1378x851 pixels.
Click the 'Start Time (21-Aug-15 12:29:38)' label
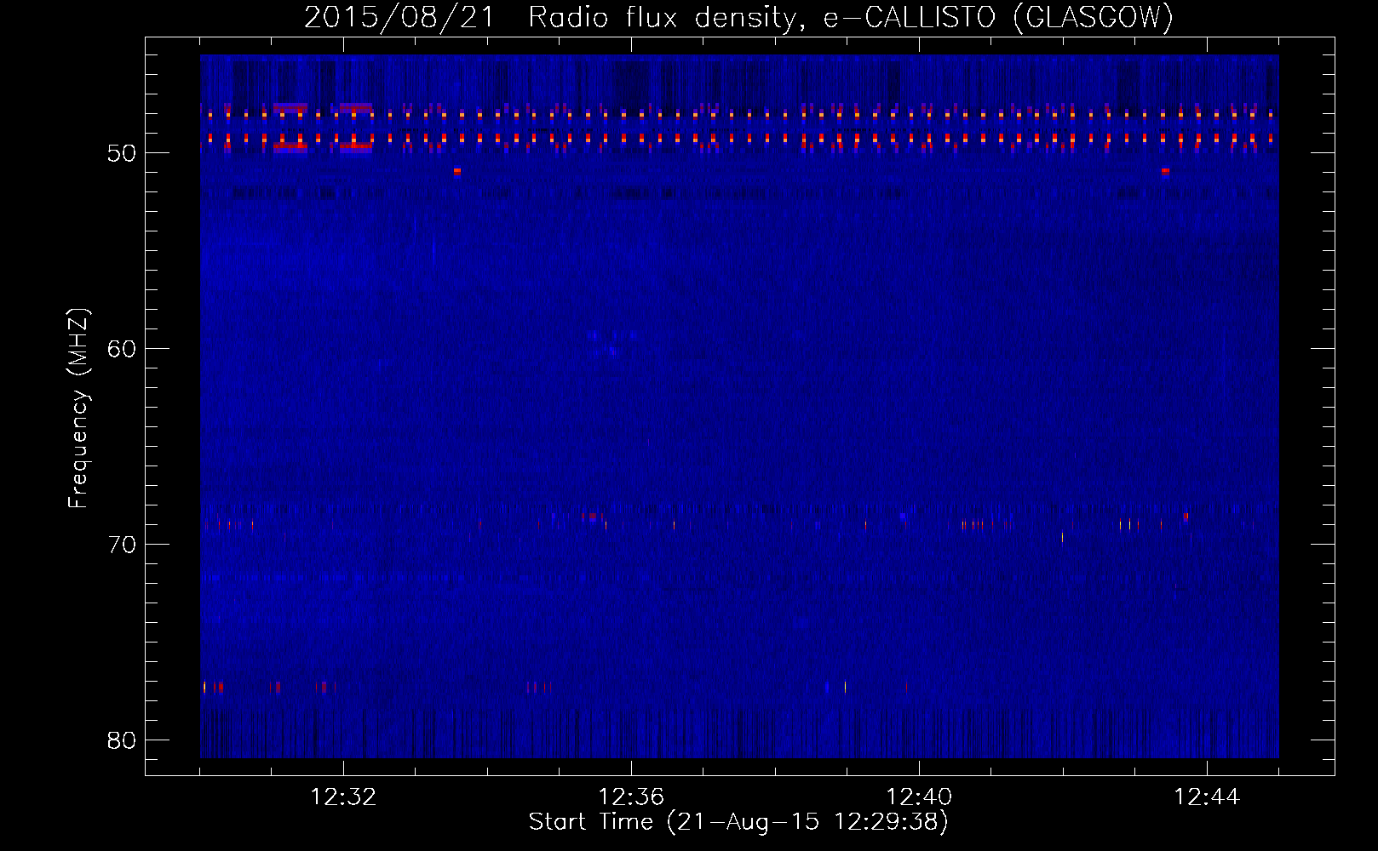tap(738, 822)
